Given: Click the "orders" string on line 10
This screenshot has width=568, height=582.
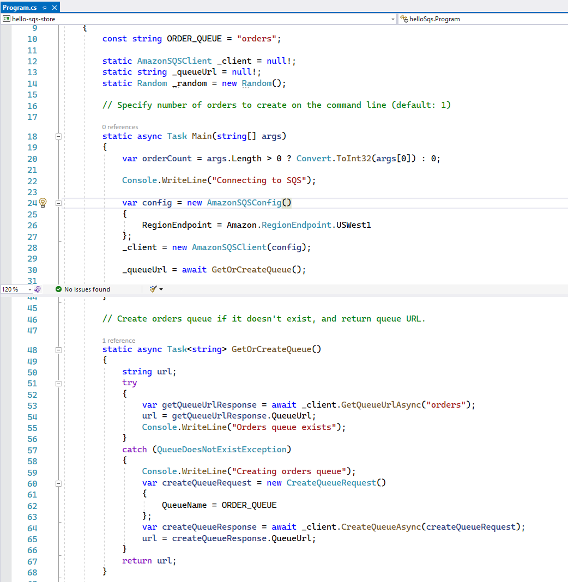Looking at the screenshot, I should click(x=257, y=39).
